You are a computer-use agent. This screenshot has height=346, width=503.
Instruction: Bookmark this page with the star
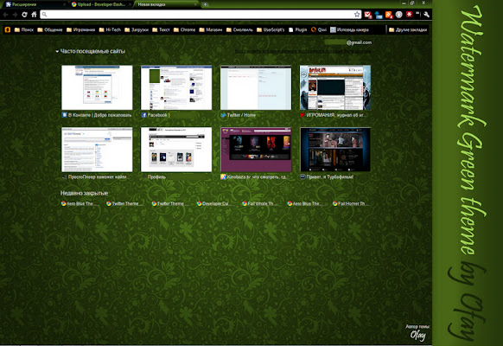(x=357, y=15)
